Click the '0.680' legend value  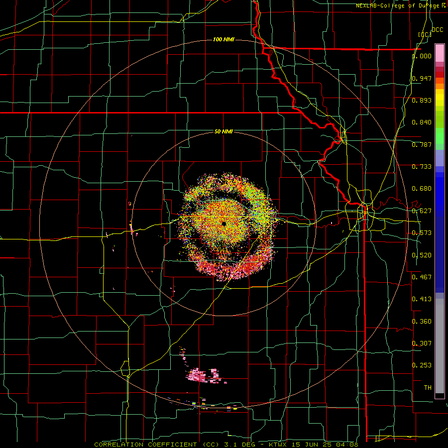[x=422, y=189]
